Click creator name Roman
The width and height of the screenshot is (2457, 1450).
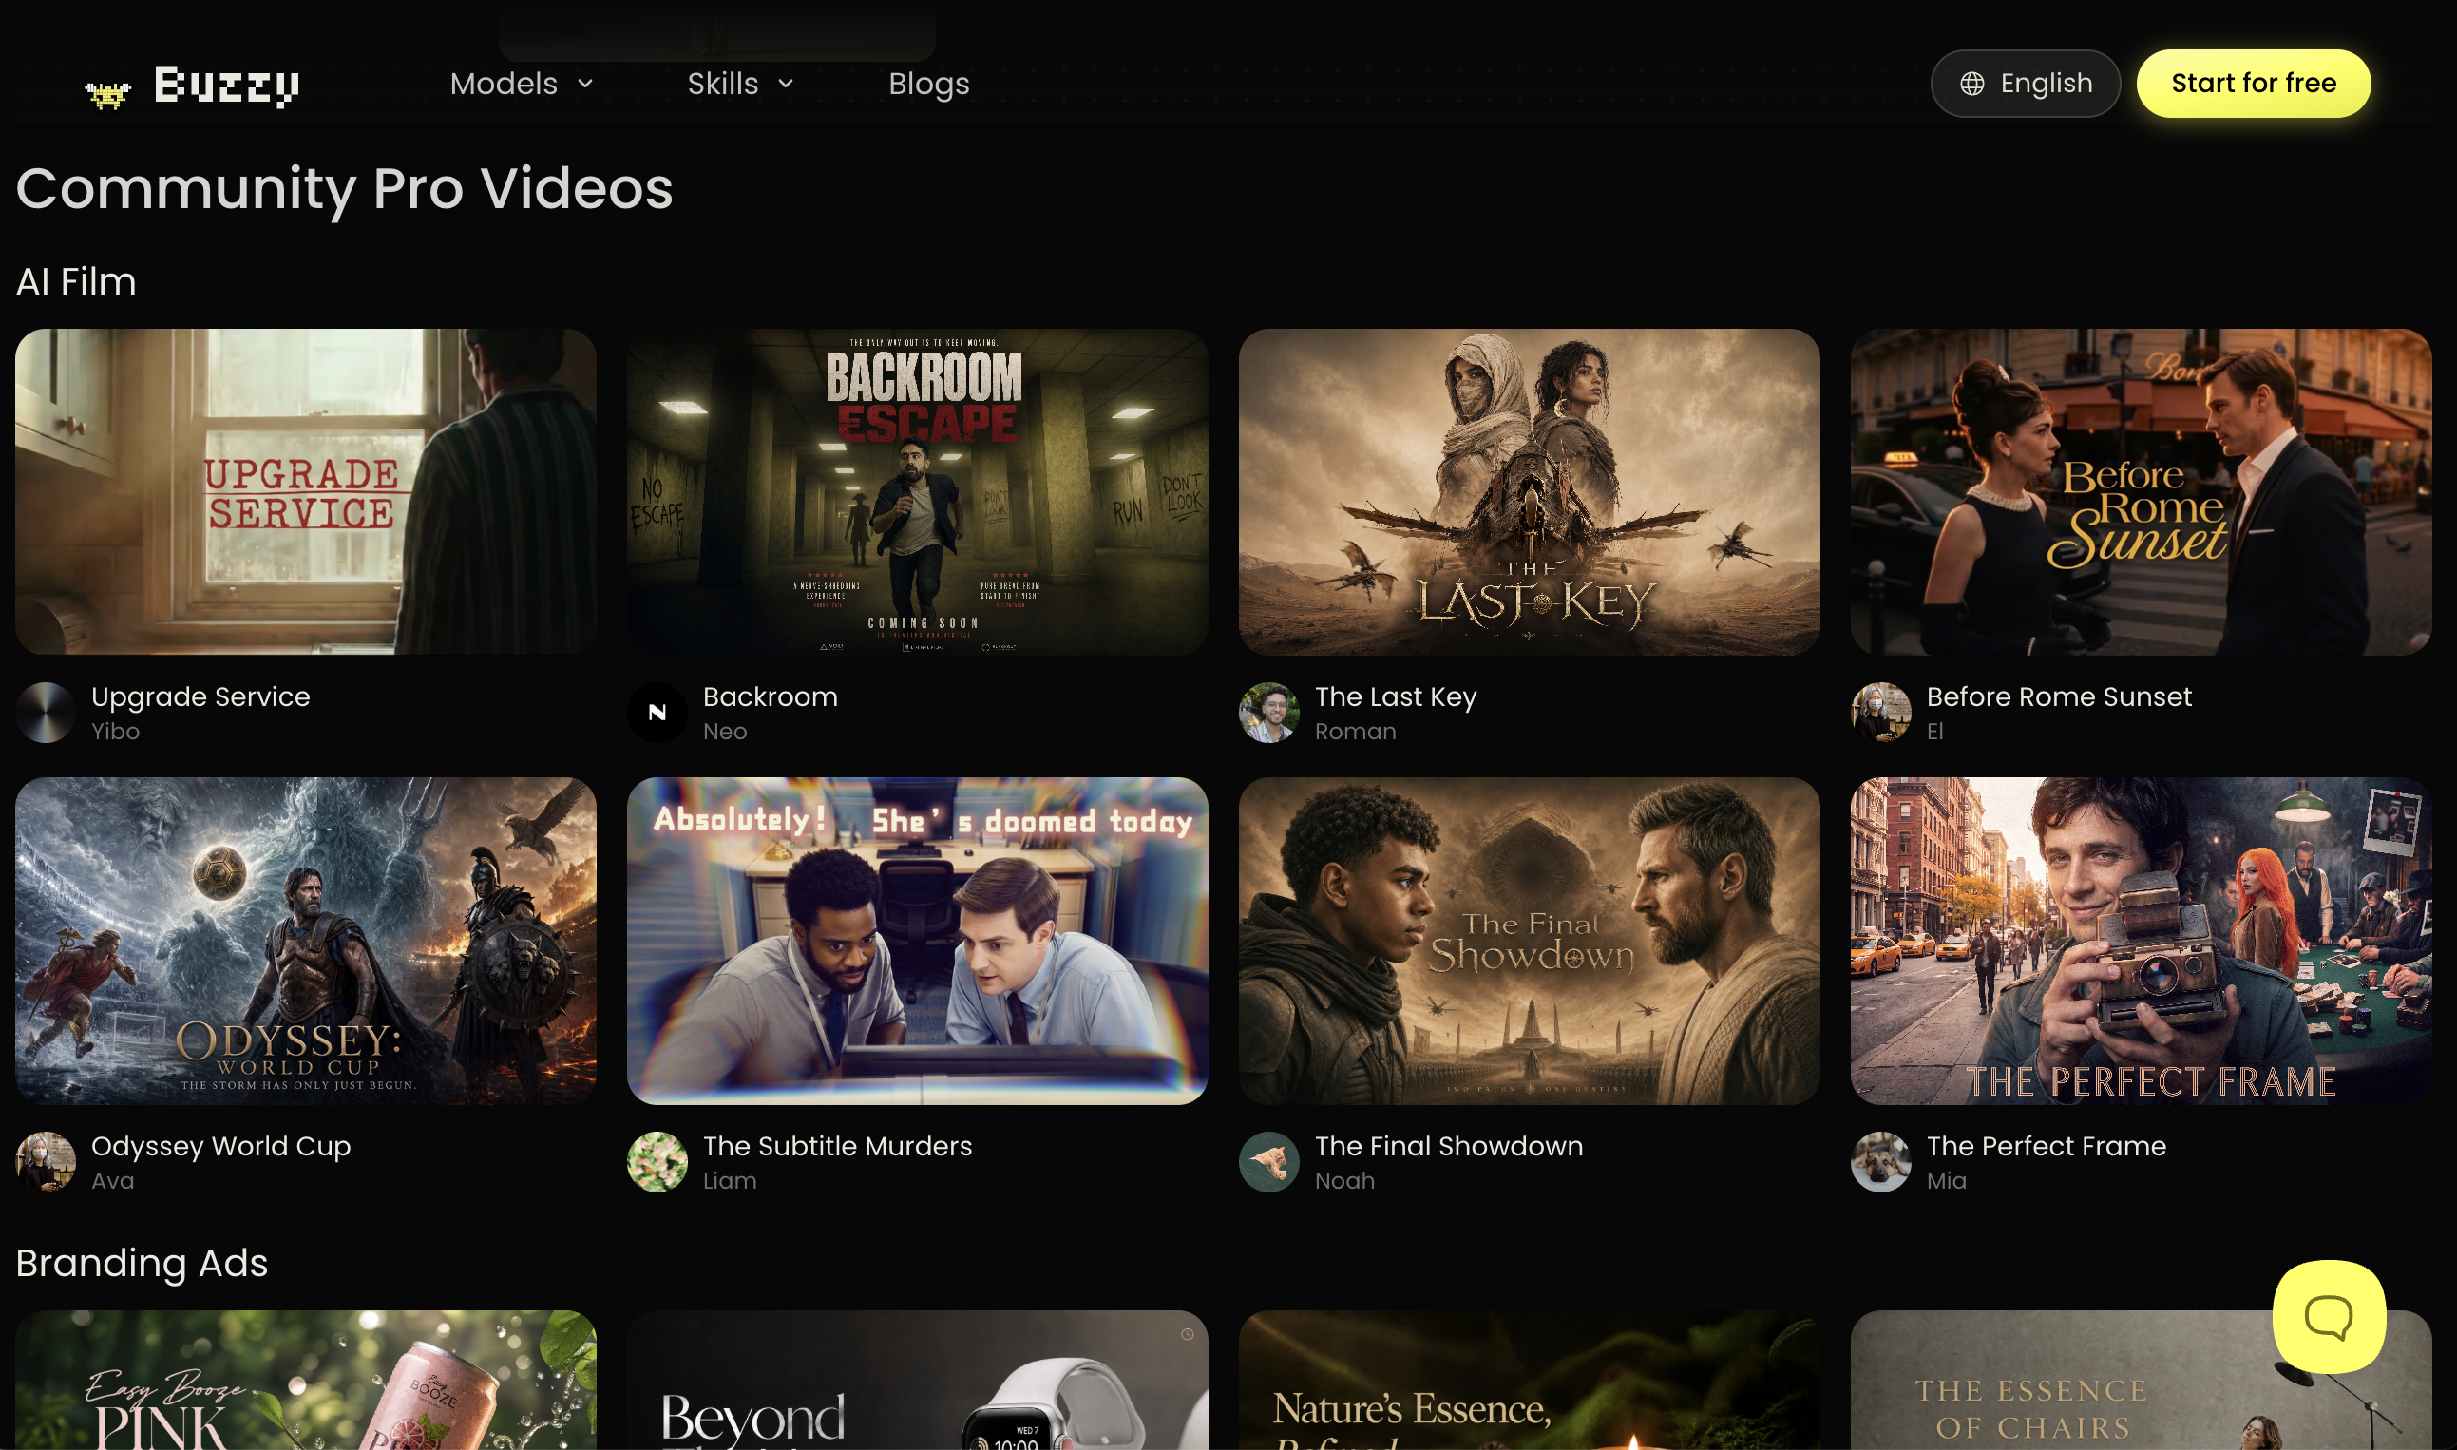(x=1355, y=731)
